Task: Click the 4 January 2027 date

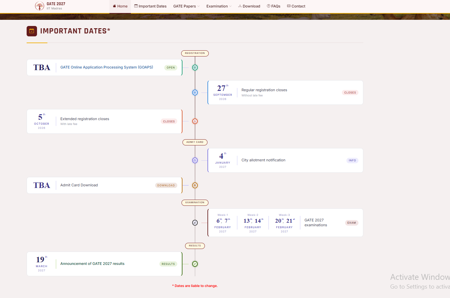Action: [x=223, y=160]
